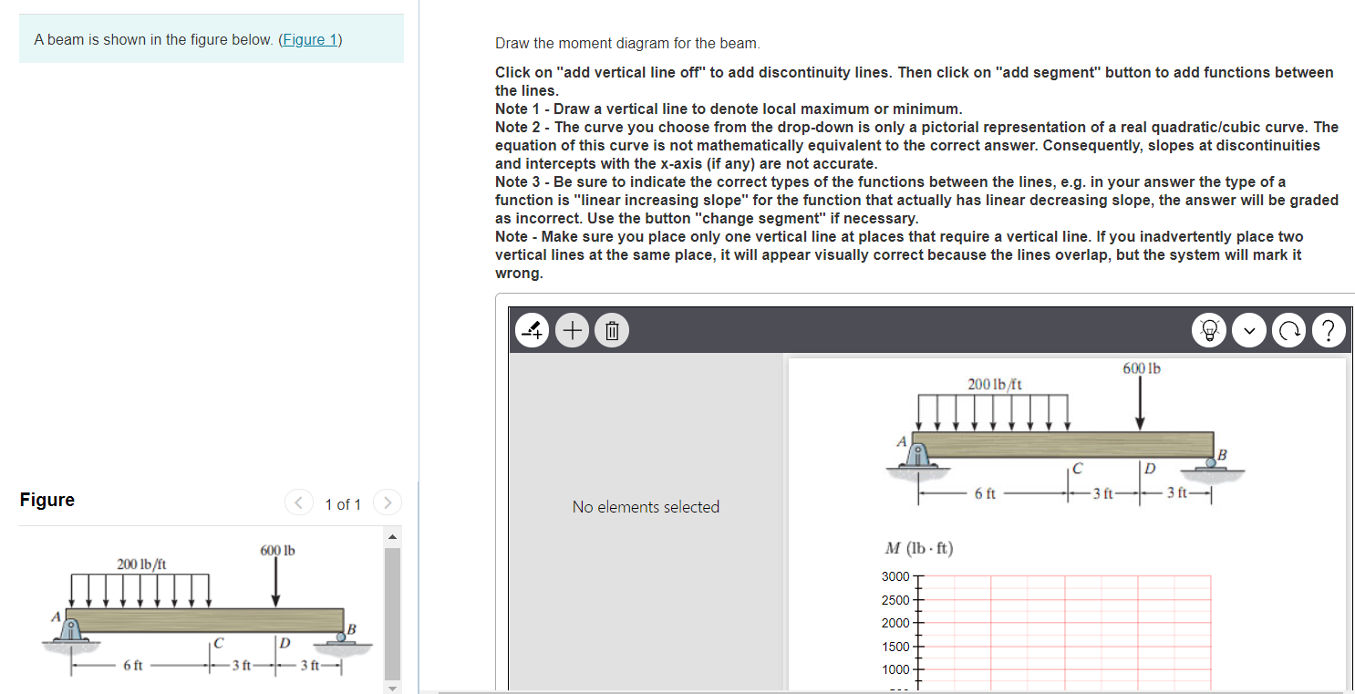This screenshot has width=1355, height=694.
Task: Go to previous figure arrow
Action: click(x=297, y=502)
